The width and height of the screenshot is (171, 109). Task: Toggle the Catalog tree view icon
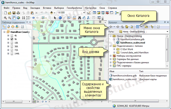coord(152,27)
